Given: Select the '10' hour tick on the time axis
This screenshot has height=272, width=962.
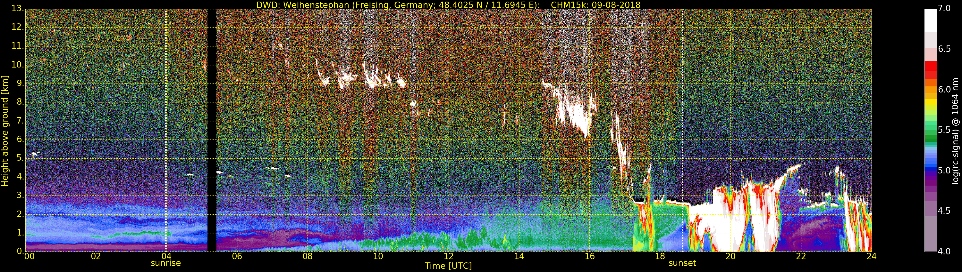Looking at the screenshot, I should [x=378, y=256].
